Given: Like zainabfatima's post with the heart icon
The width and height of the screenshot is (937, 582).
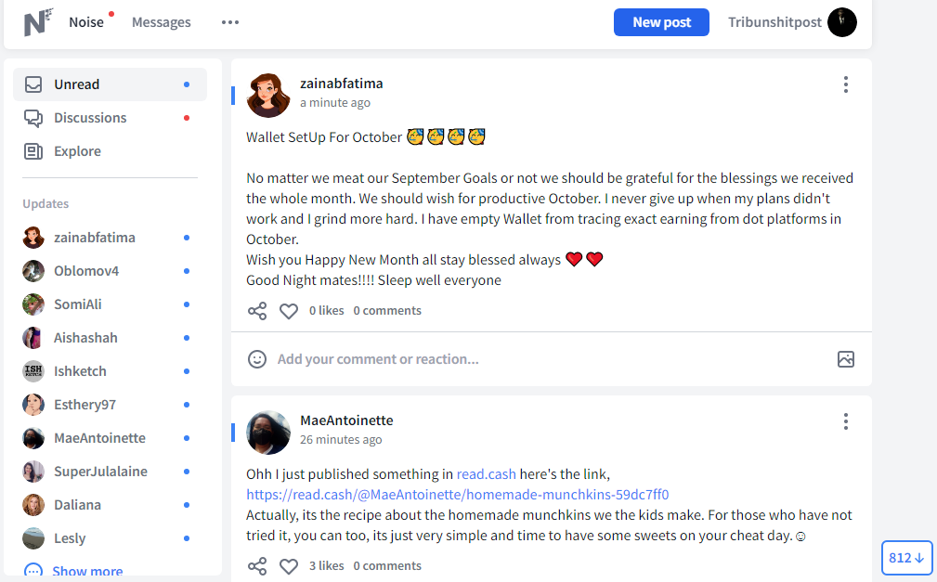Looking at the screenshot, I should [x=289, y=311].
